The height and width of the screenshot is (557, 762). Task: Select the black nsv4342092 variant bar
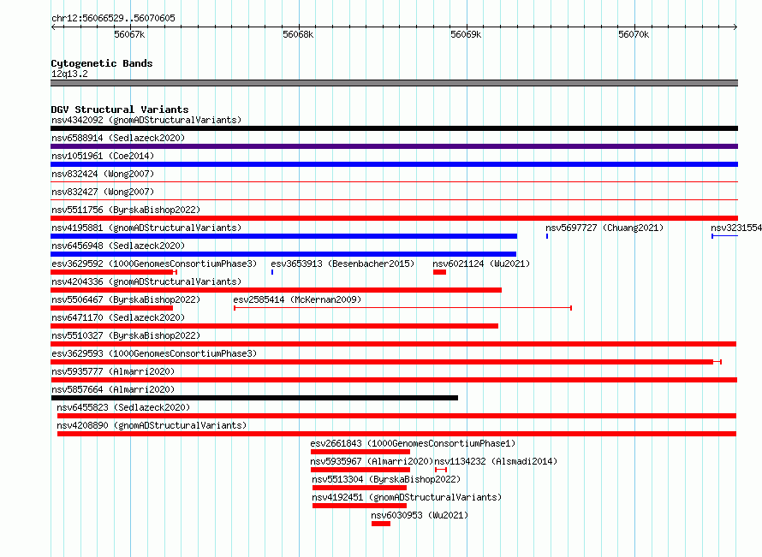pos(394,128)
